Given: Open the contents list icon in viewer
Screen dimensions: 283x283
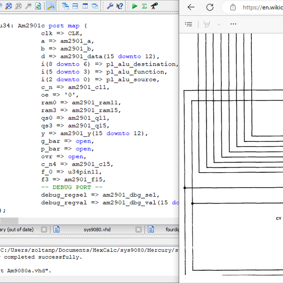Looking at the screenshot, I should pyautogui.click(x=189, y=24).
